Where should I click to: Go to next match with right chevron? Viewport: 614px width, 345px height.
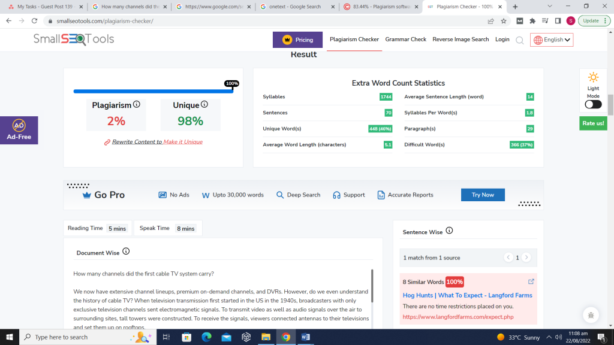526,258
